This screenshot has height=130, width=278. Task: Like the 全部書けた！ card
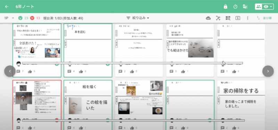[30, 71]
